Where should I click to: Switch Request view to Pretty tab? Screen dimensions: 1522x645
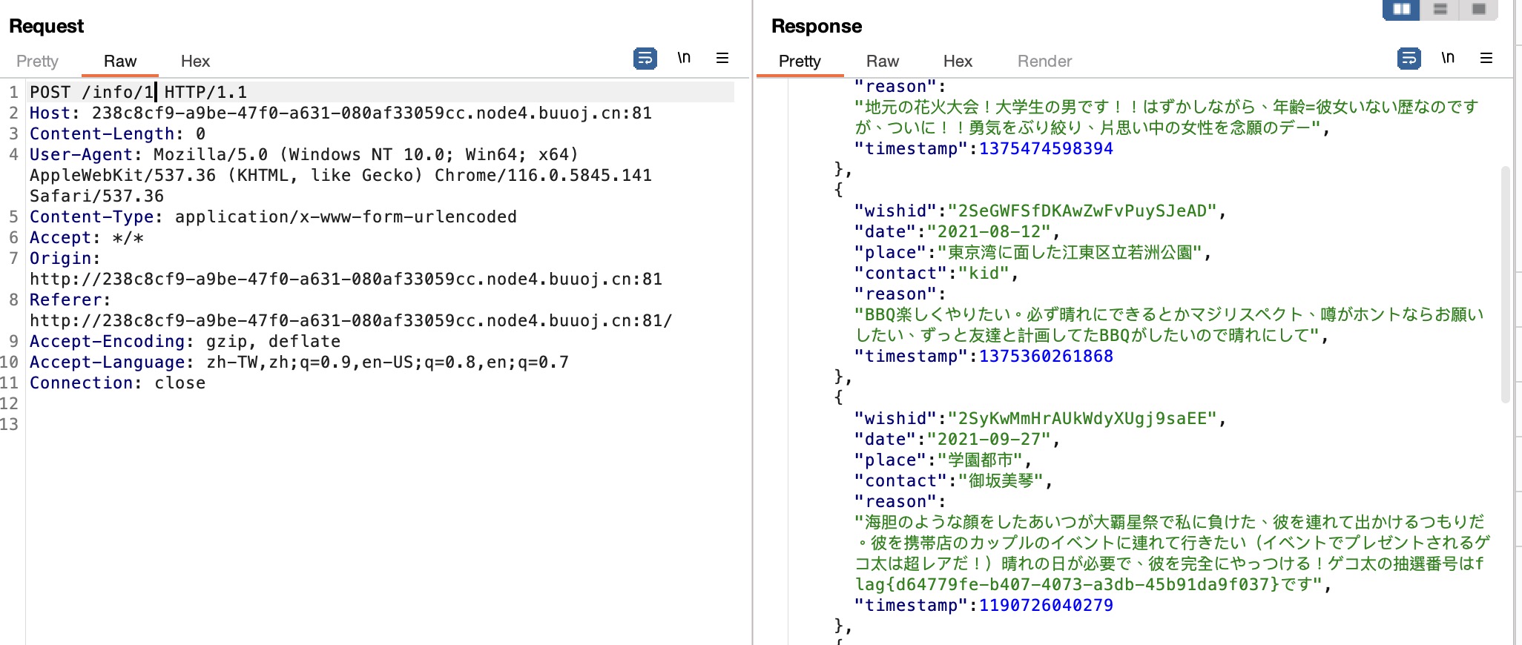click(37, 61)
